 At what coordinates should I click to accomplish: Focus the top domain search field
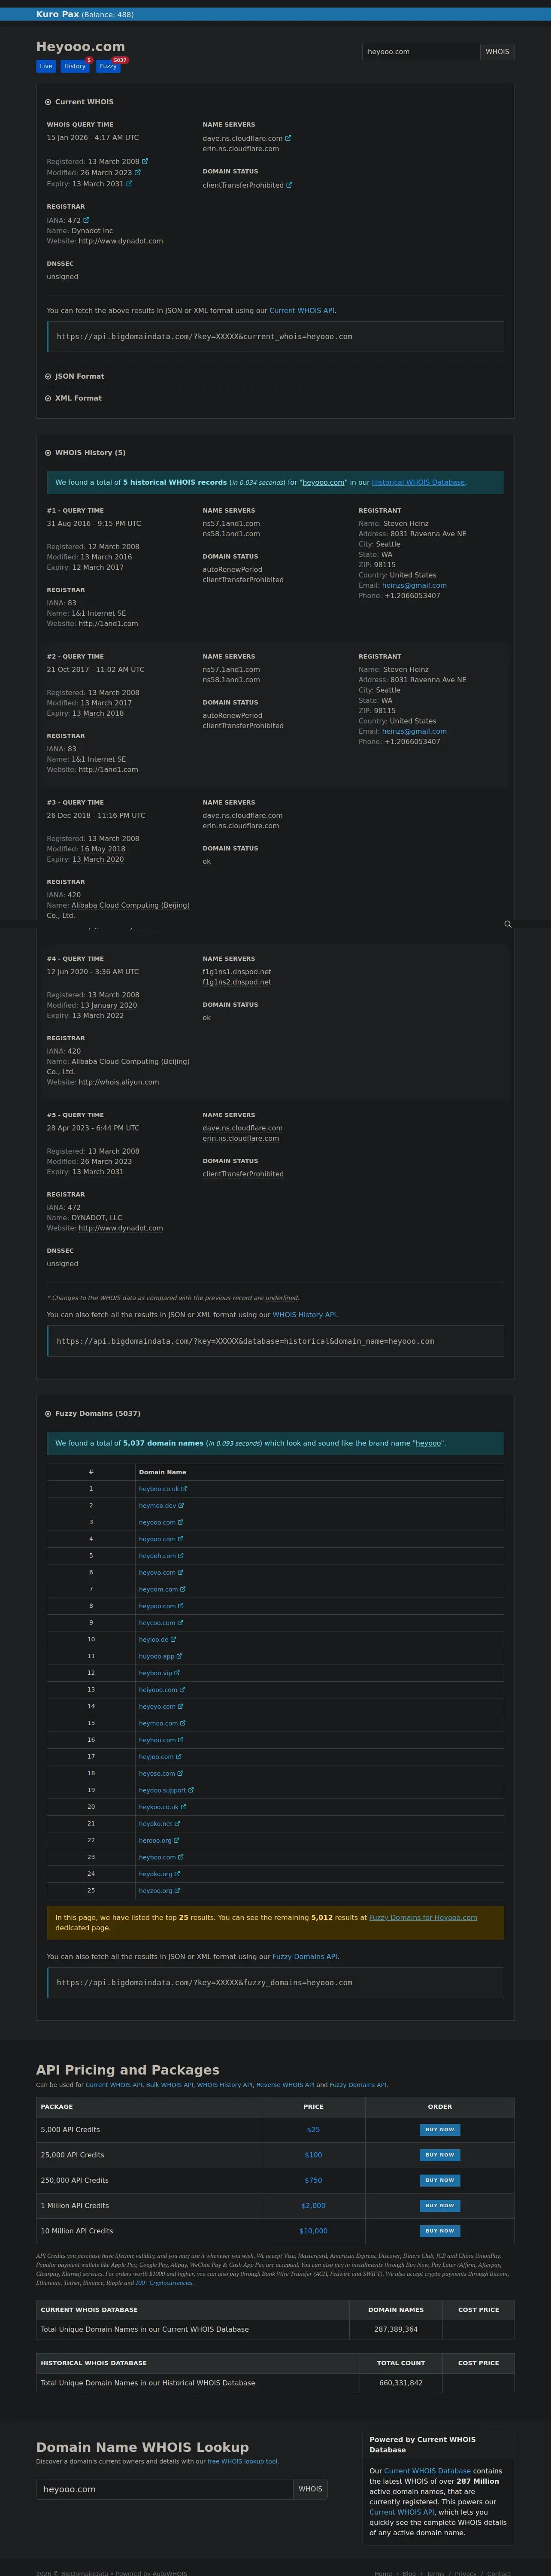421,52
